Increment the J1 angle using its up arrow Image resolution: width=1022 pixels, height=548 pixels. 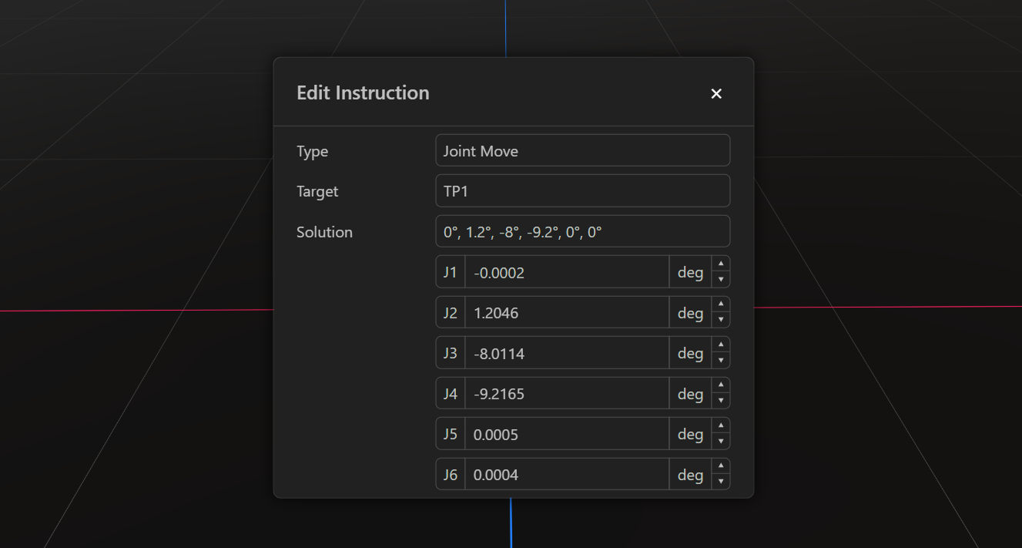(720, 266)
